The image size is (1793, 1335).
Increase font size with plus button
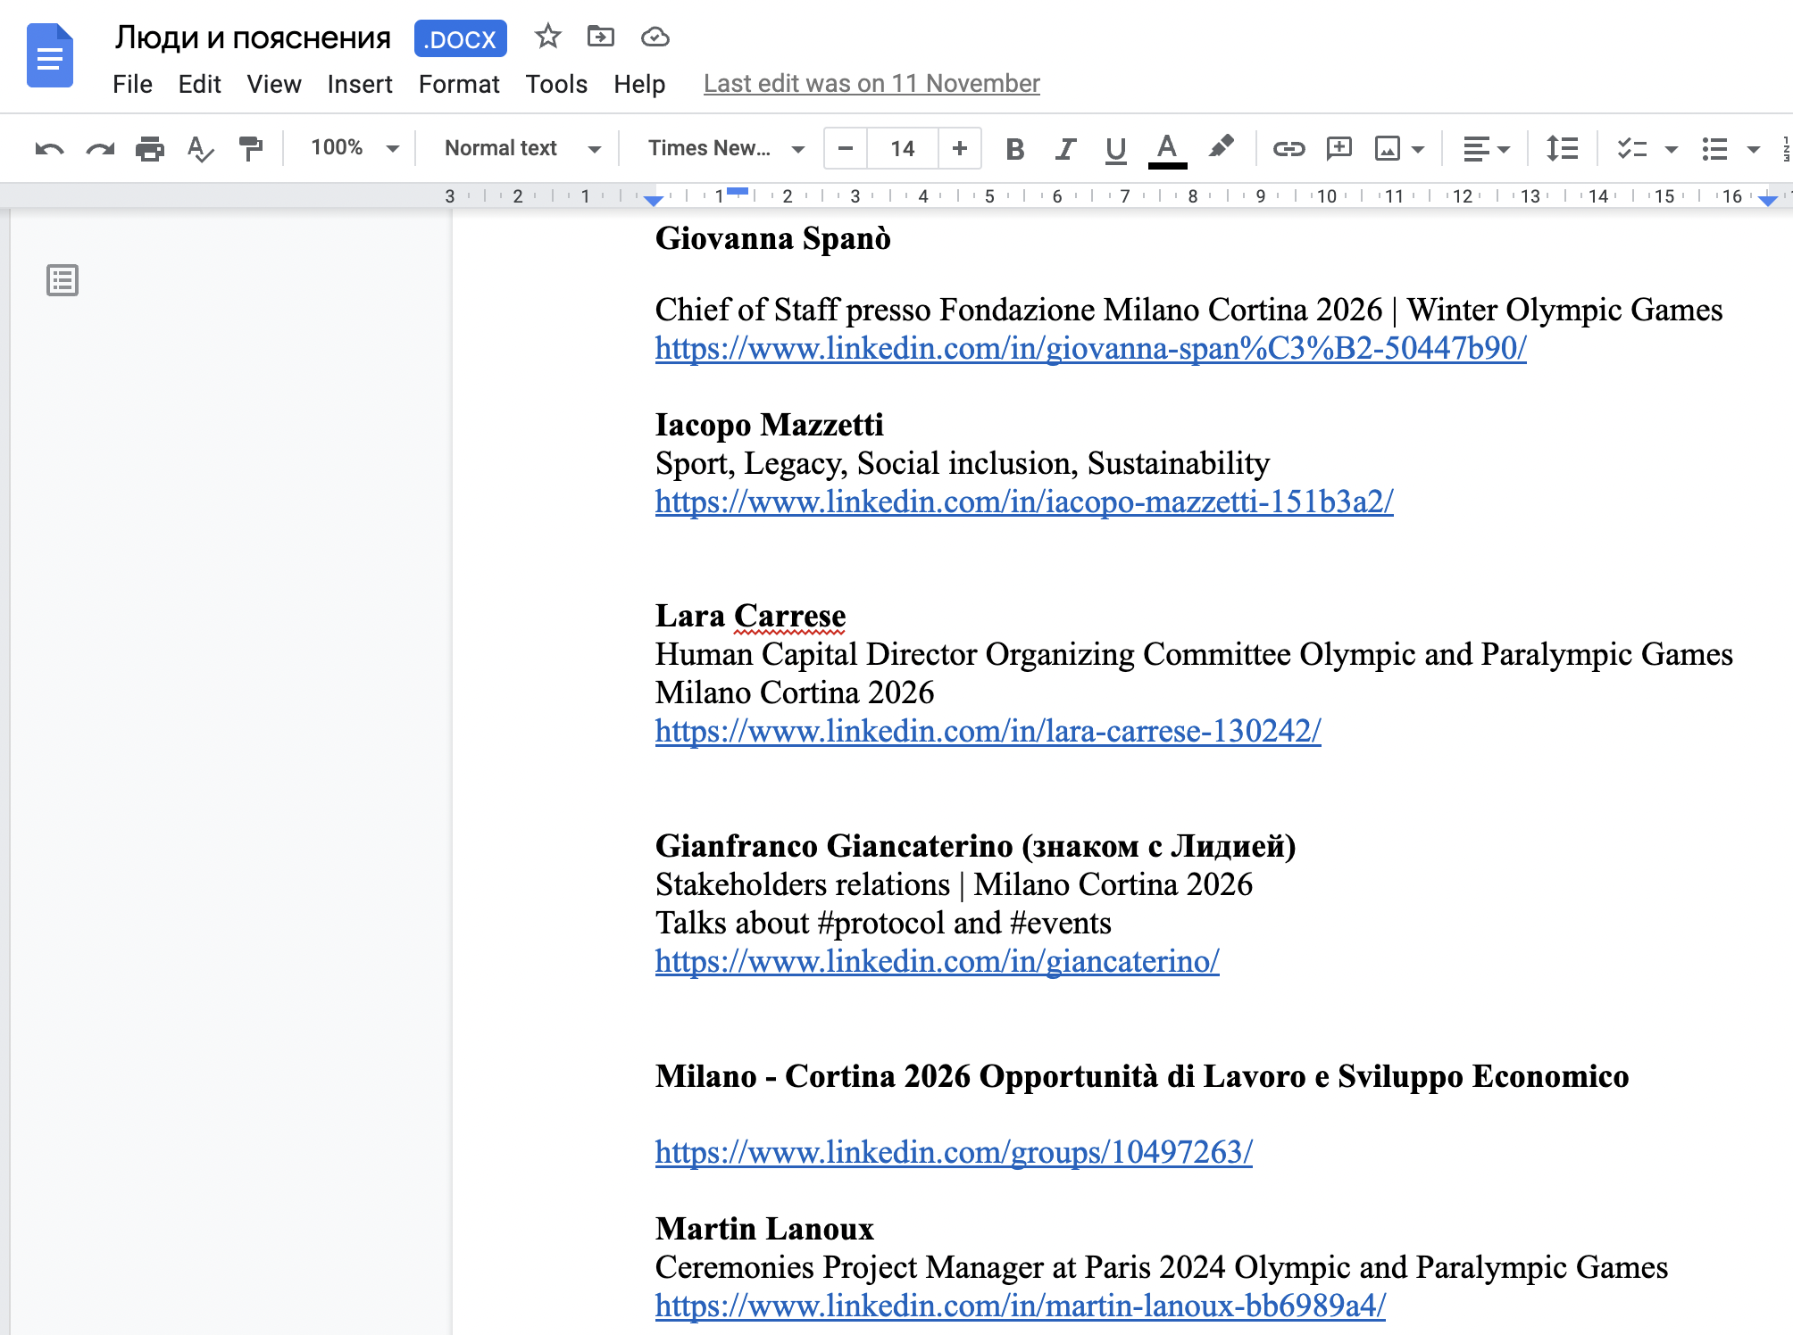click(x=960, y=148)
